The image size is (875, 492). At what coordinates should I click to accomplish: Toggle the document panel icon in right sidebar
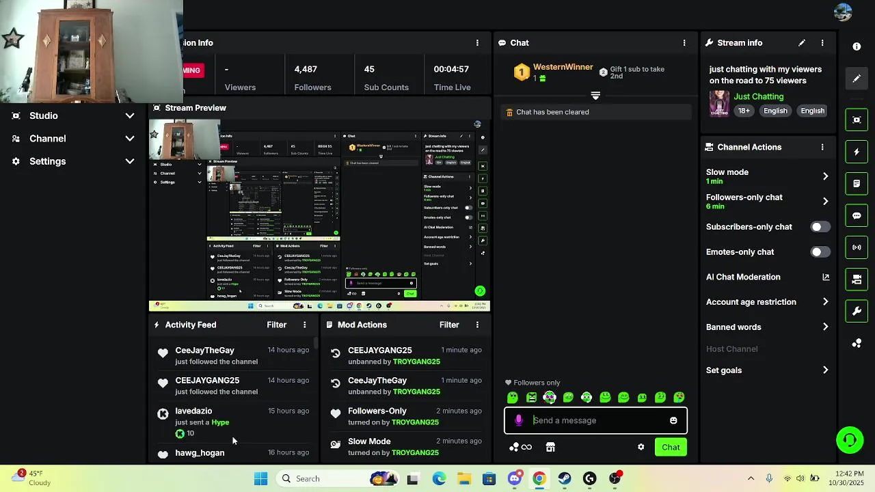[x=857, y=184]
